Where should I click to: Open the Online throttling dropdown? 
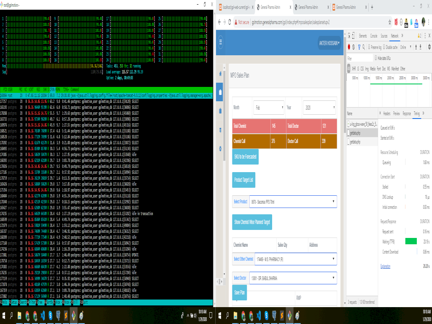pyautogui.click(x=405, y=47)
